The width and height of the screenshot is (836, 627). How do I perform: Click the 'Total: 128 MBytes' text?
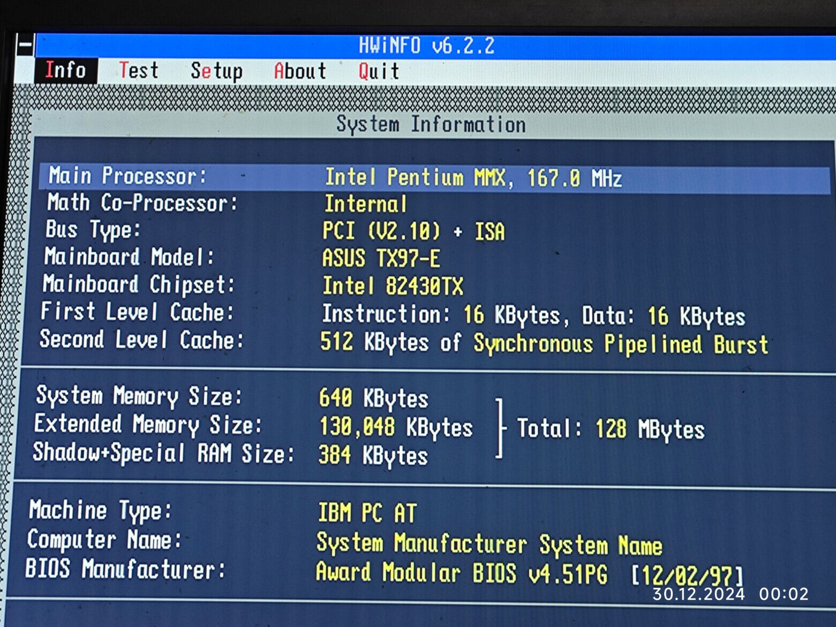(611, 429)
